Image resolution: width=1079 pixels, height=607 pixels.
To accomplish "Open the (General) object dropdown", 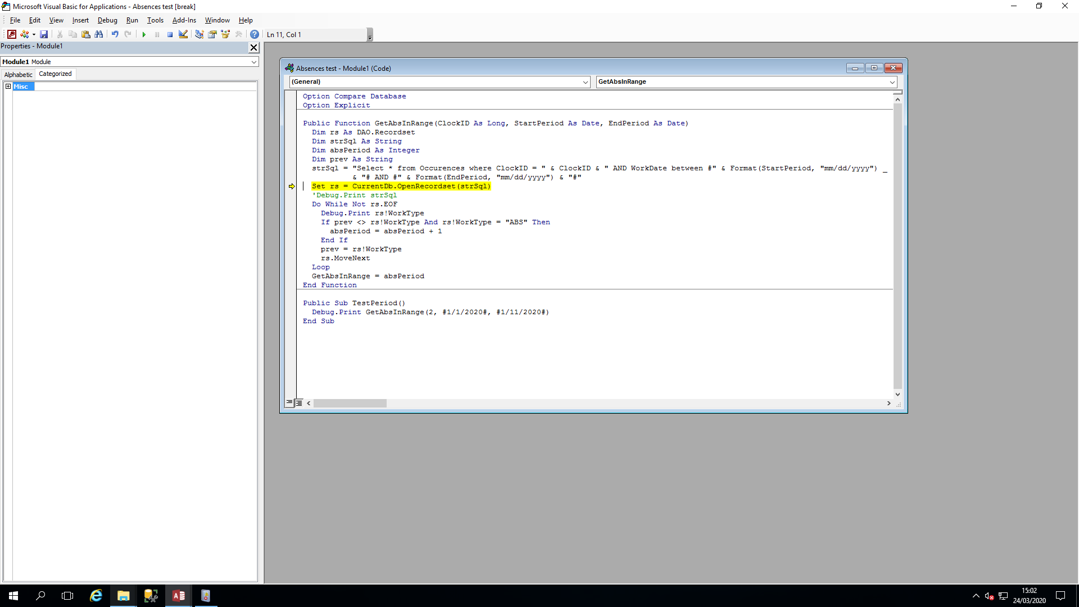I will (585, 82).
